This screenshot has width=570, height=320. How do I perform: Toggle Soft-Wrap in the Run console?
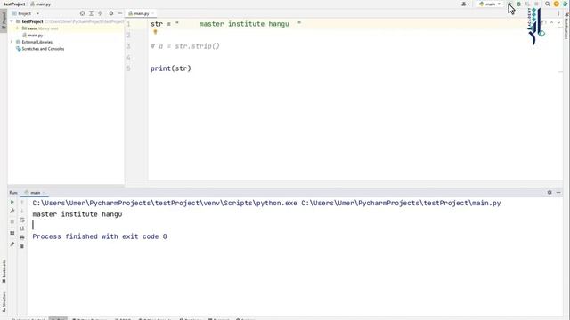coord(22,220)
